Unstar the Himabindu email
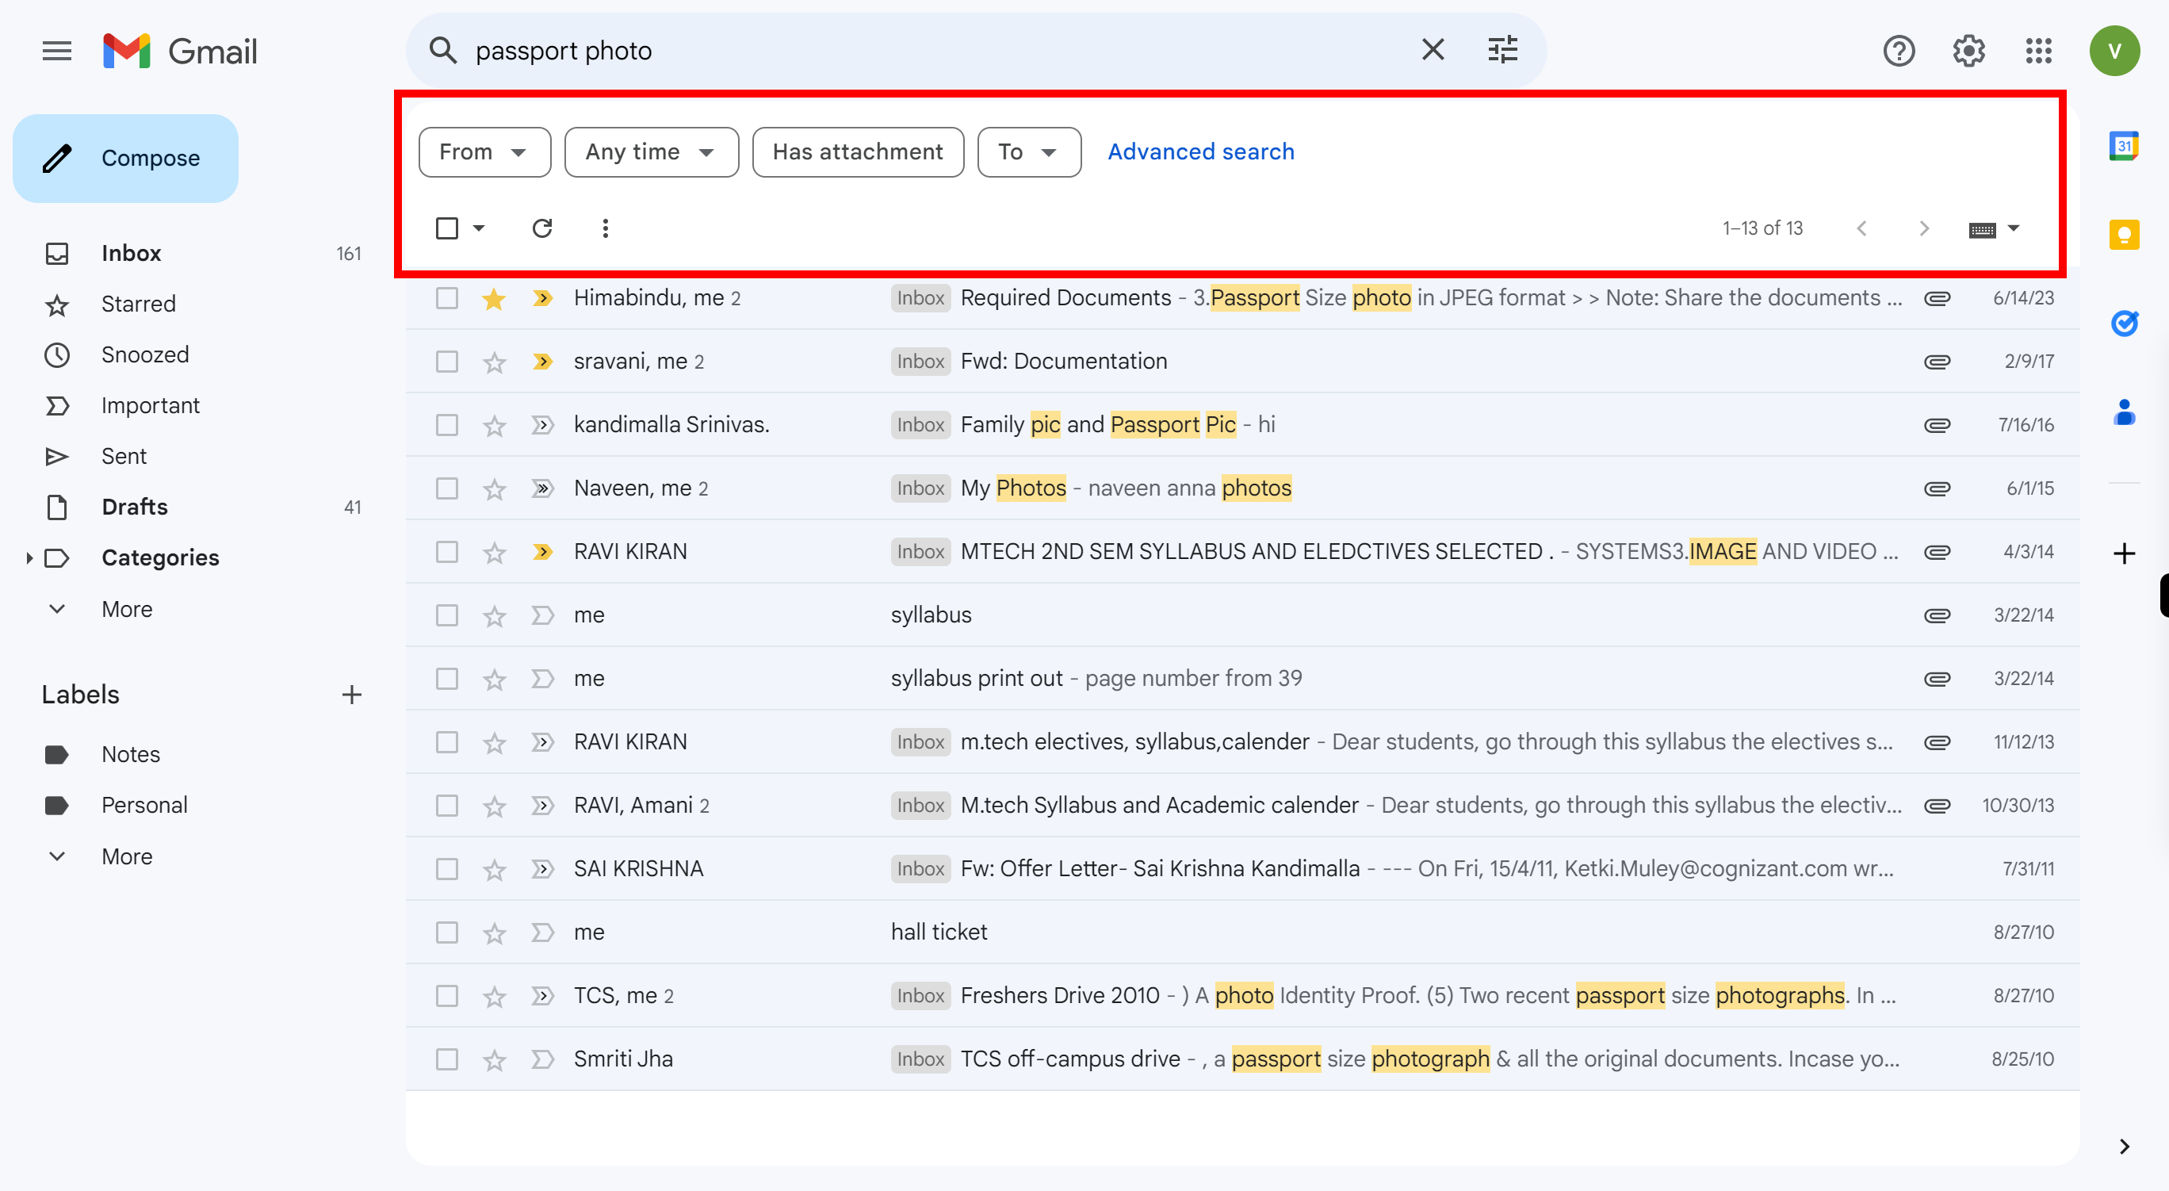This screenshot has width=2169, height=1191. pyautogui.click(x=494, y=298)
